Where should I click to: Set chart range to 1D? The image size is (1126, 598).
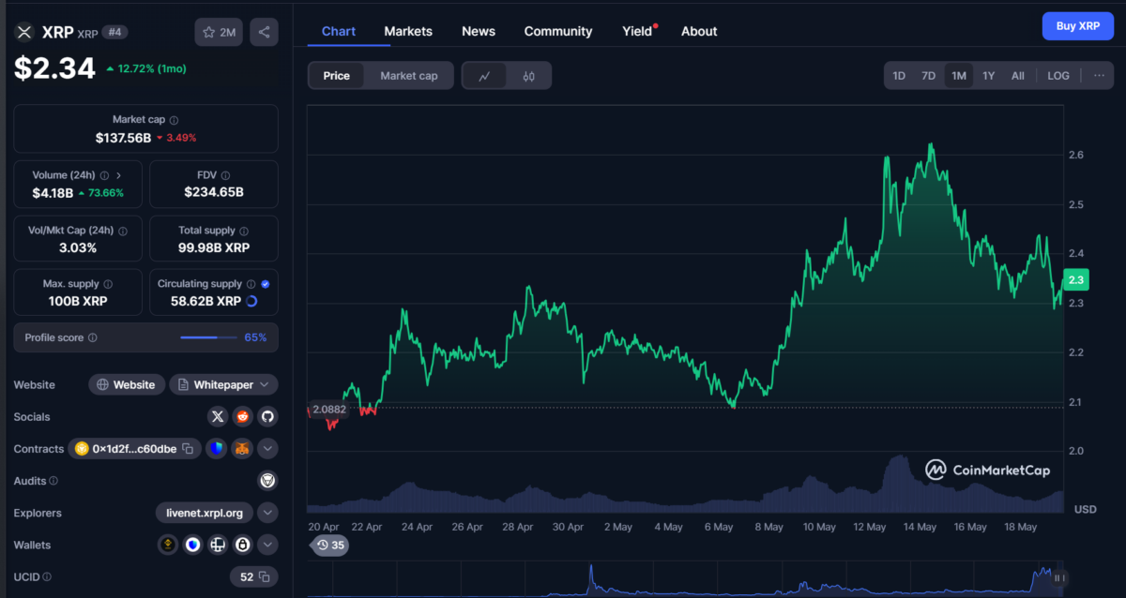tap(899, 76)
